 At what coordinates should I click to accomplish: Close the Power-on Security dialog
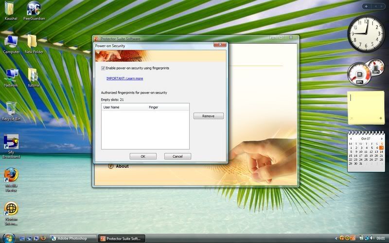point(220,44)
